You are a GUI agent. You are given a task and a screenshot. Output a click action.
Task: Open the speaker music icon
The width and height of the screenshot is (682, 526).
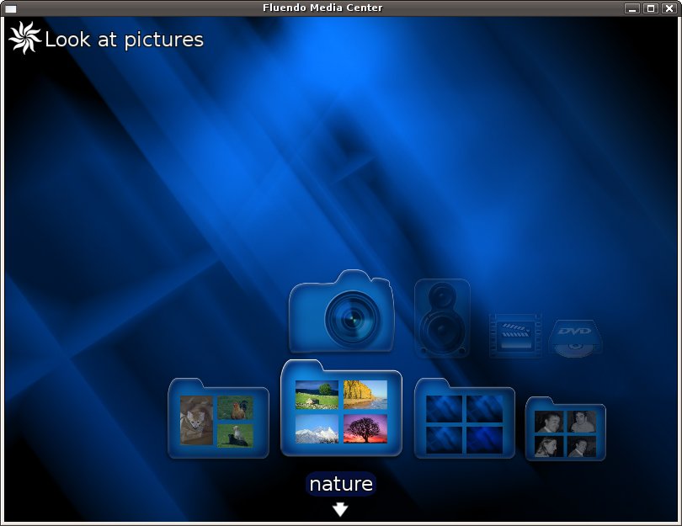coord(442,319)
